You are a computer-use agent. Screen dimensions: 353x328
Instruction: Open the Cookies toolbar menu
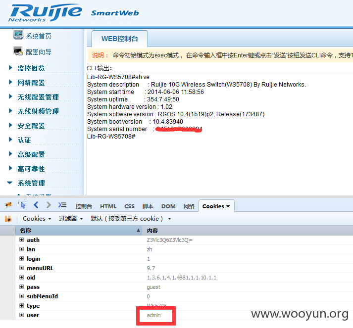pyautogui.click(x=37, y=219)
